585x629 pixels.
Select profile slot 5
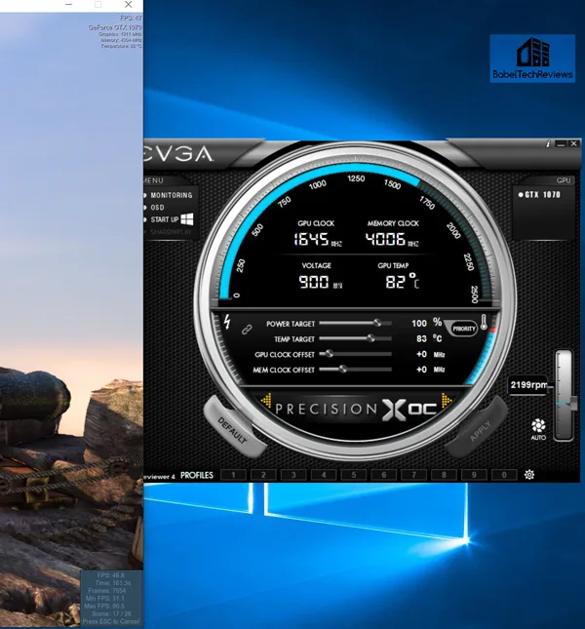point(352,475)
